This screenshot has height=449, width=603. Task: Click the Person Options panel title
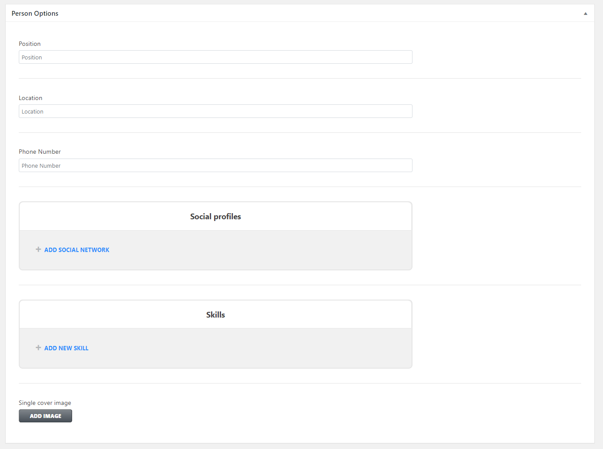point(35,14)
